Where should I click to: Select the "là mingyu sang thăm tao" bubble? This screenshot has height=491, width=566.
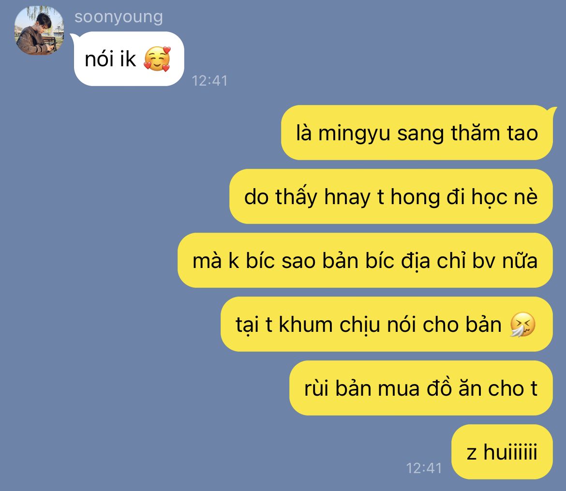pyautogui.click(x=417, y=133)
